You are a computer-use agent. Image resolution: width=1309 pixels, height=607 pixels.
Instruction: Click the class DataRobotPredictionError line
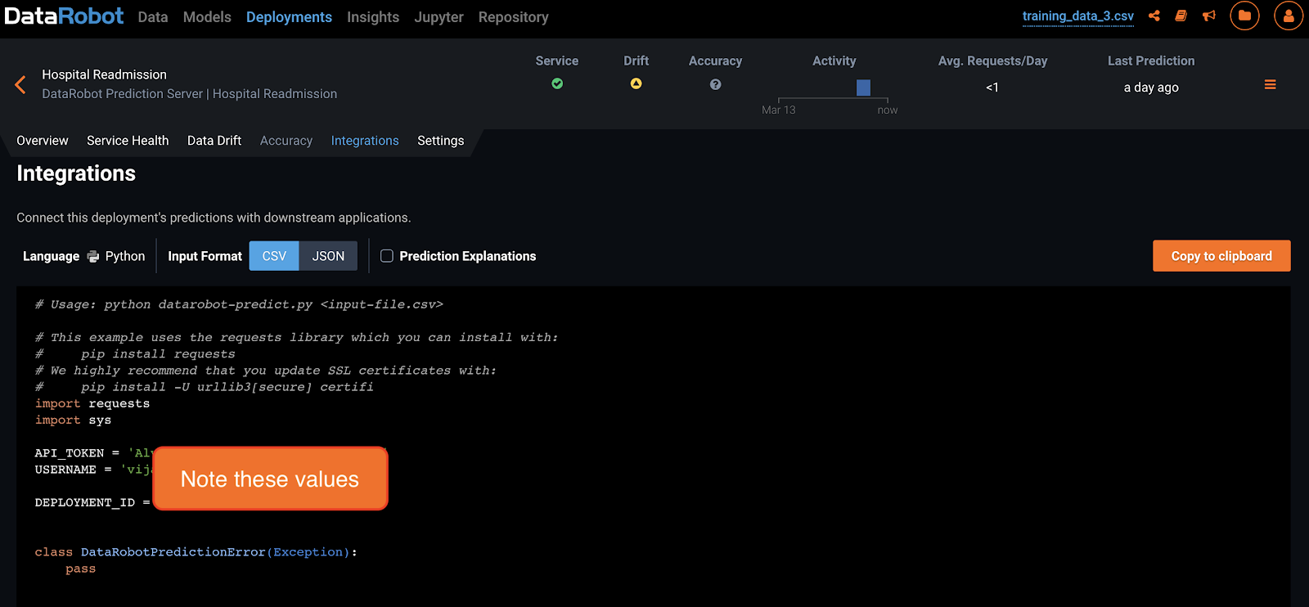[x=196, y=552]
